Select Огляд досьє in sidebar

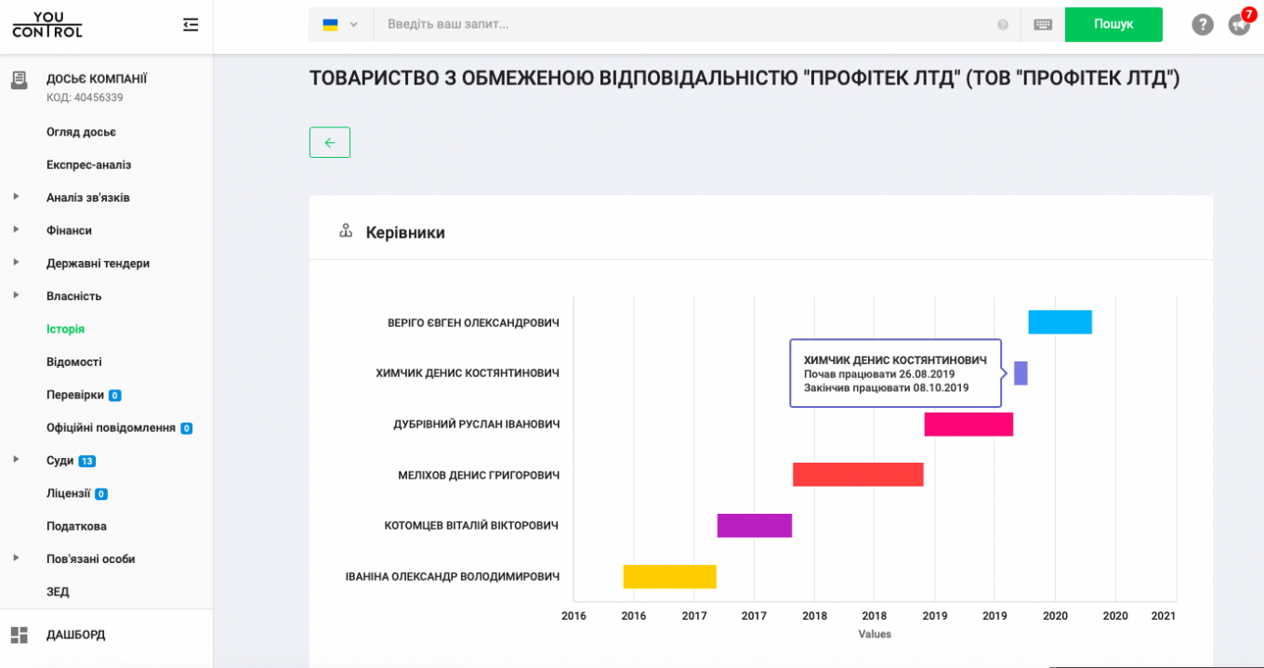click(x=81, y=132)
